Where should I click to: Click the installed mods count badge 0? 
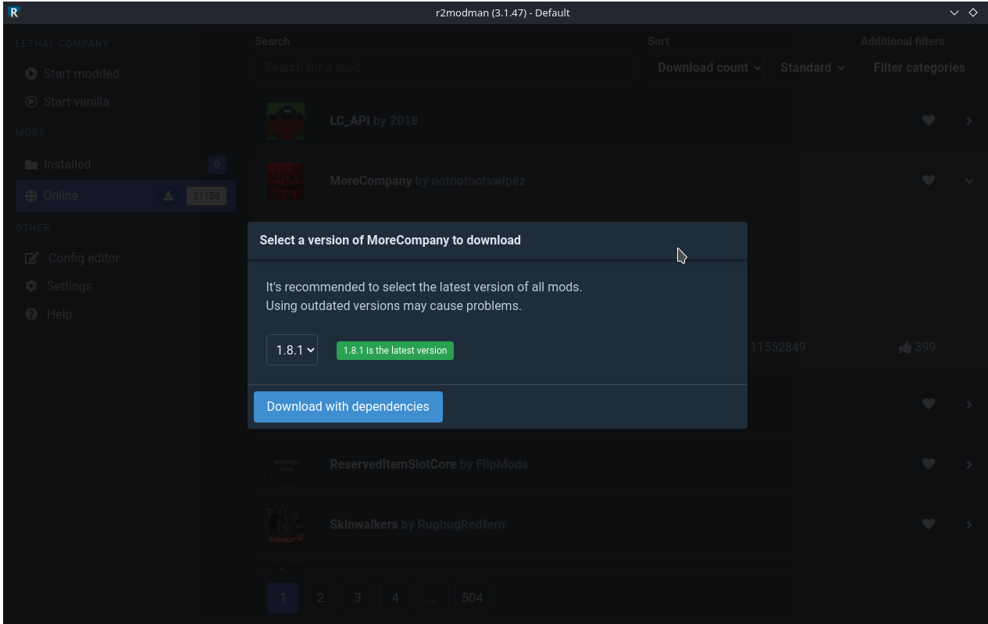coord(216,165)
